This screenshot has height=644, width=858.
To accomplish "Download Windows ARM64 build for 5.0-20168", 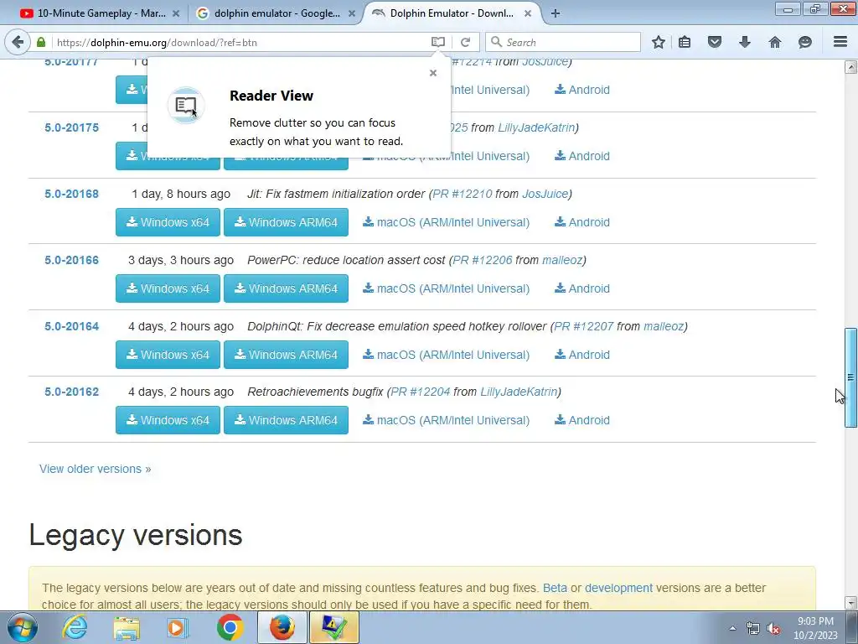I will coord(287,222).
